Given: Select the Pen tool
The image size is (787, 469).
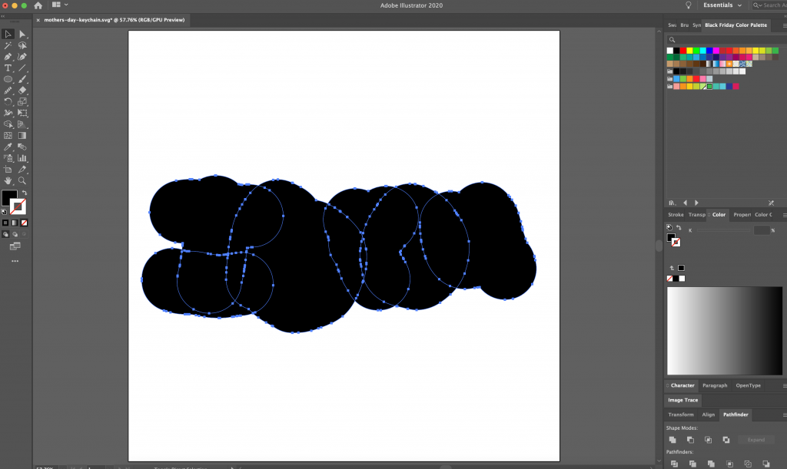Looking at the screenshot, I should pyautogui.click(x=8, y=57).
